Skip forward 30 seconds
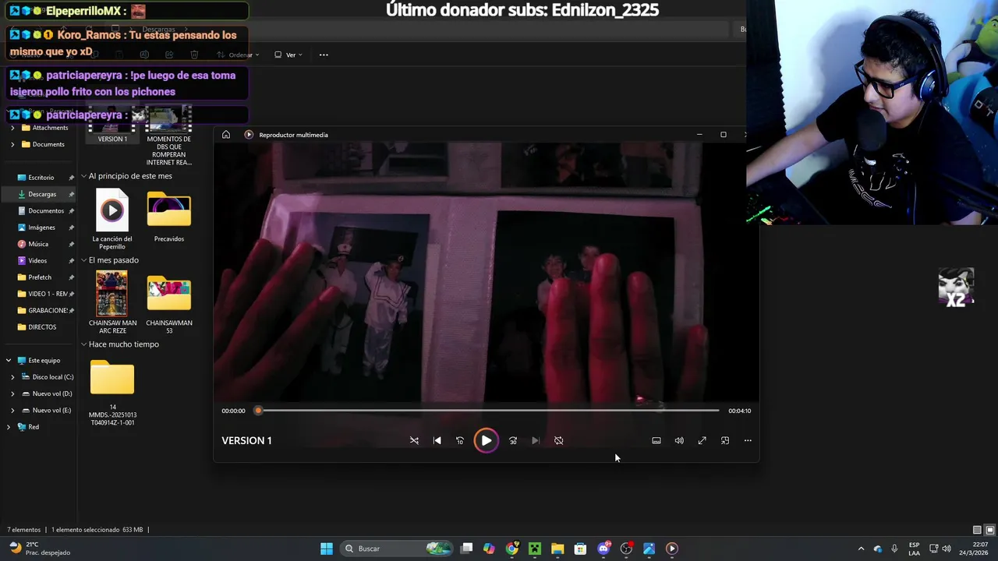Viewport: 998px width, 561px height. (513, 441)
